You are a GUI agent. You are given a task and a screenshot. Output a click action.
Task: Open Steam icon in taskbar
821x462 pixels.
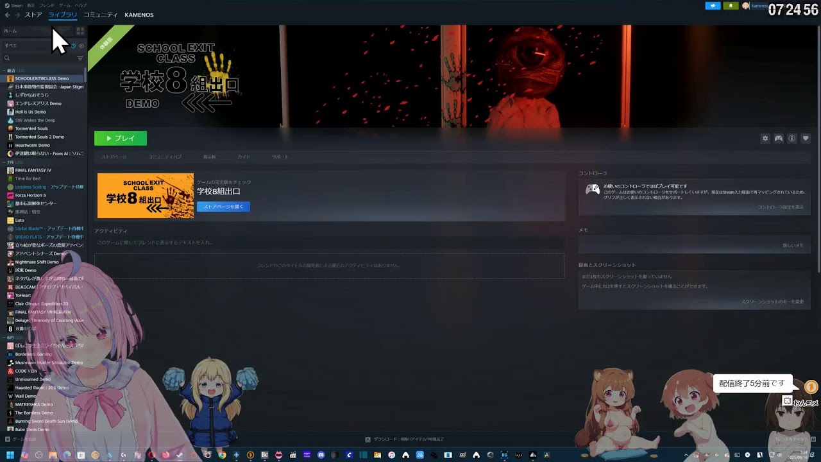click(180, 455)
